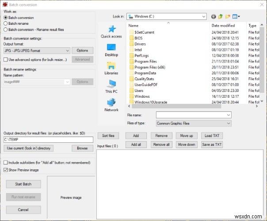
Task: Click the Sort files button
Action: click(108, 136)
